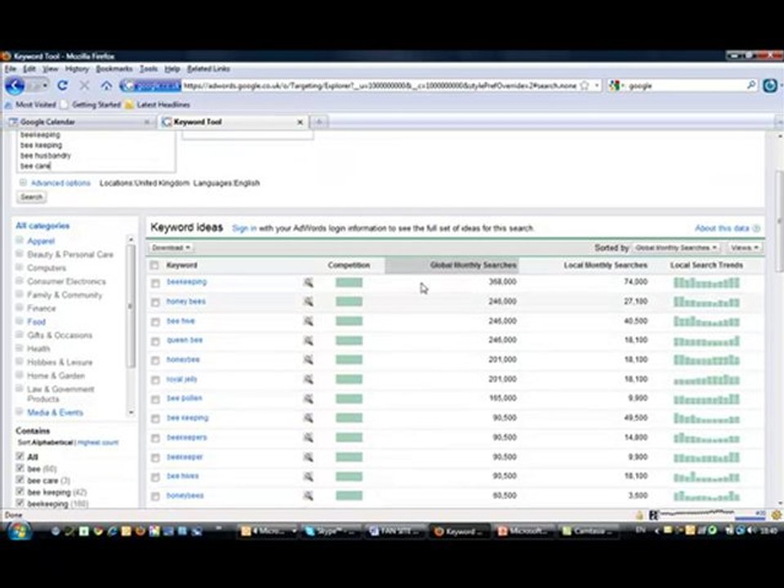784x588 pixels.
Task: View local search trends chart for beekeeping
Action: 706,283
